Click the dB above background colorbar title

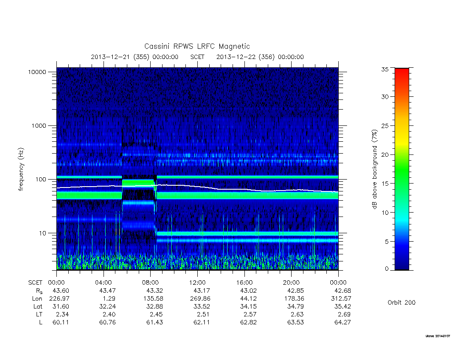(374, 169)
